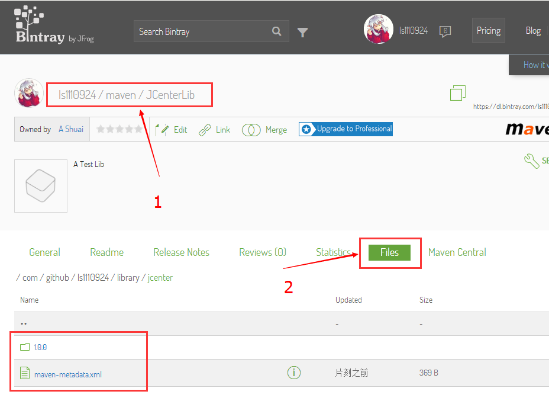Click the Merge circles icon

(251, 130)
